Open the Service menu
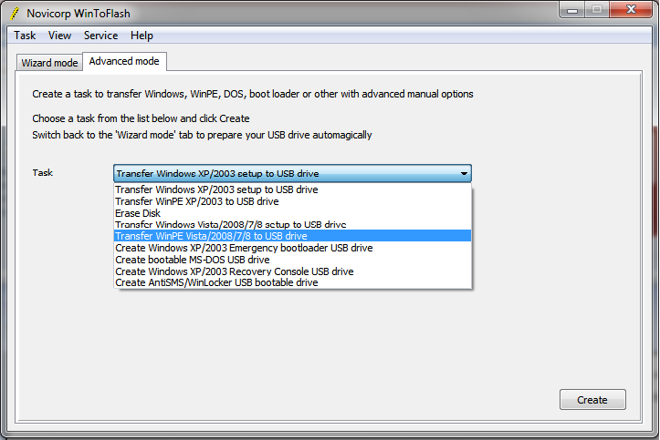This screenshot has height=440, width=660. pos(100,36)
